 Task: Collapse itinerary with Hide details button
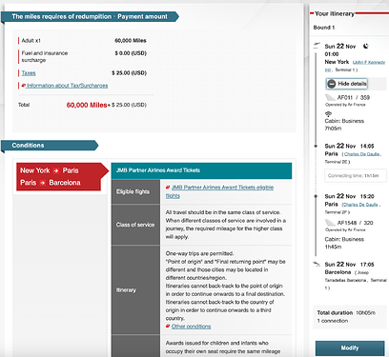pyautogui.click(x=347, y=84)
